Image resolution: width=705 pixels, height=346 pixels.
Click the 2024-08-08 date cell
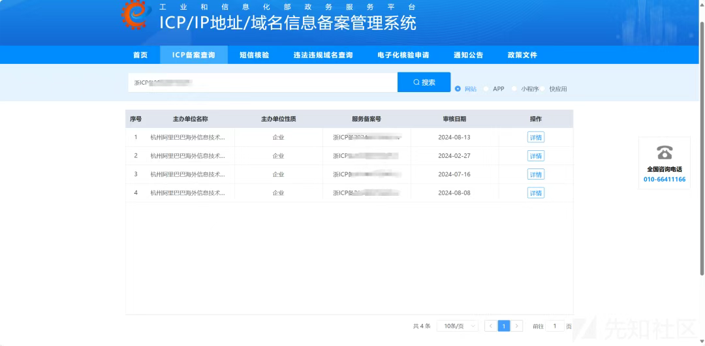[454, 193]
